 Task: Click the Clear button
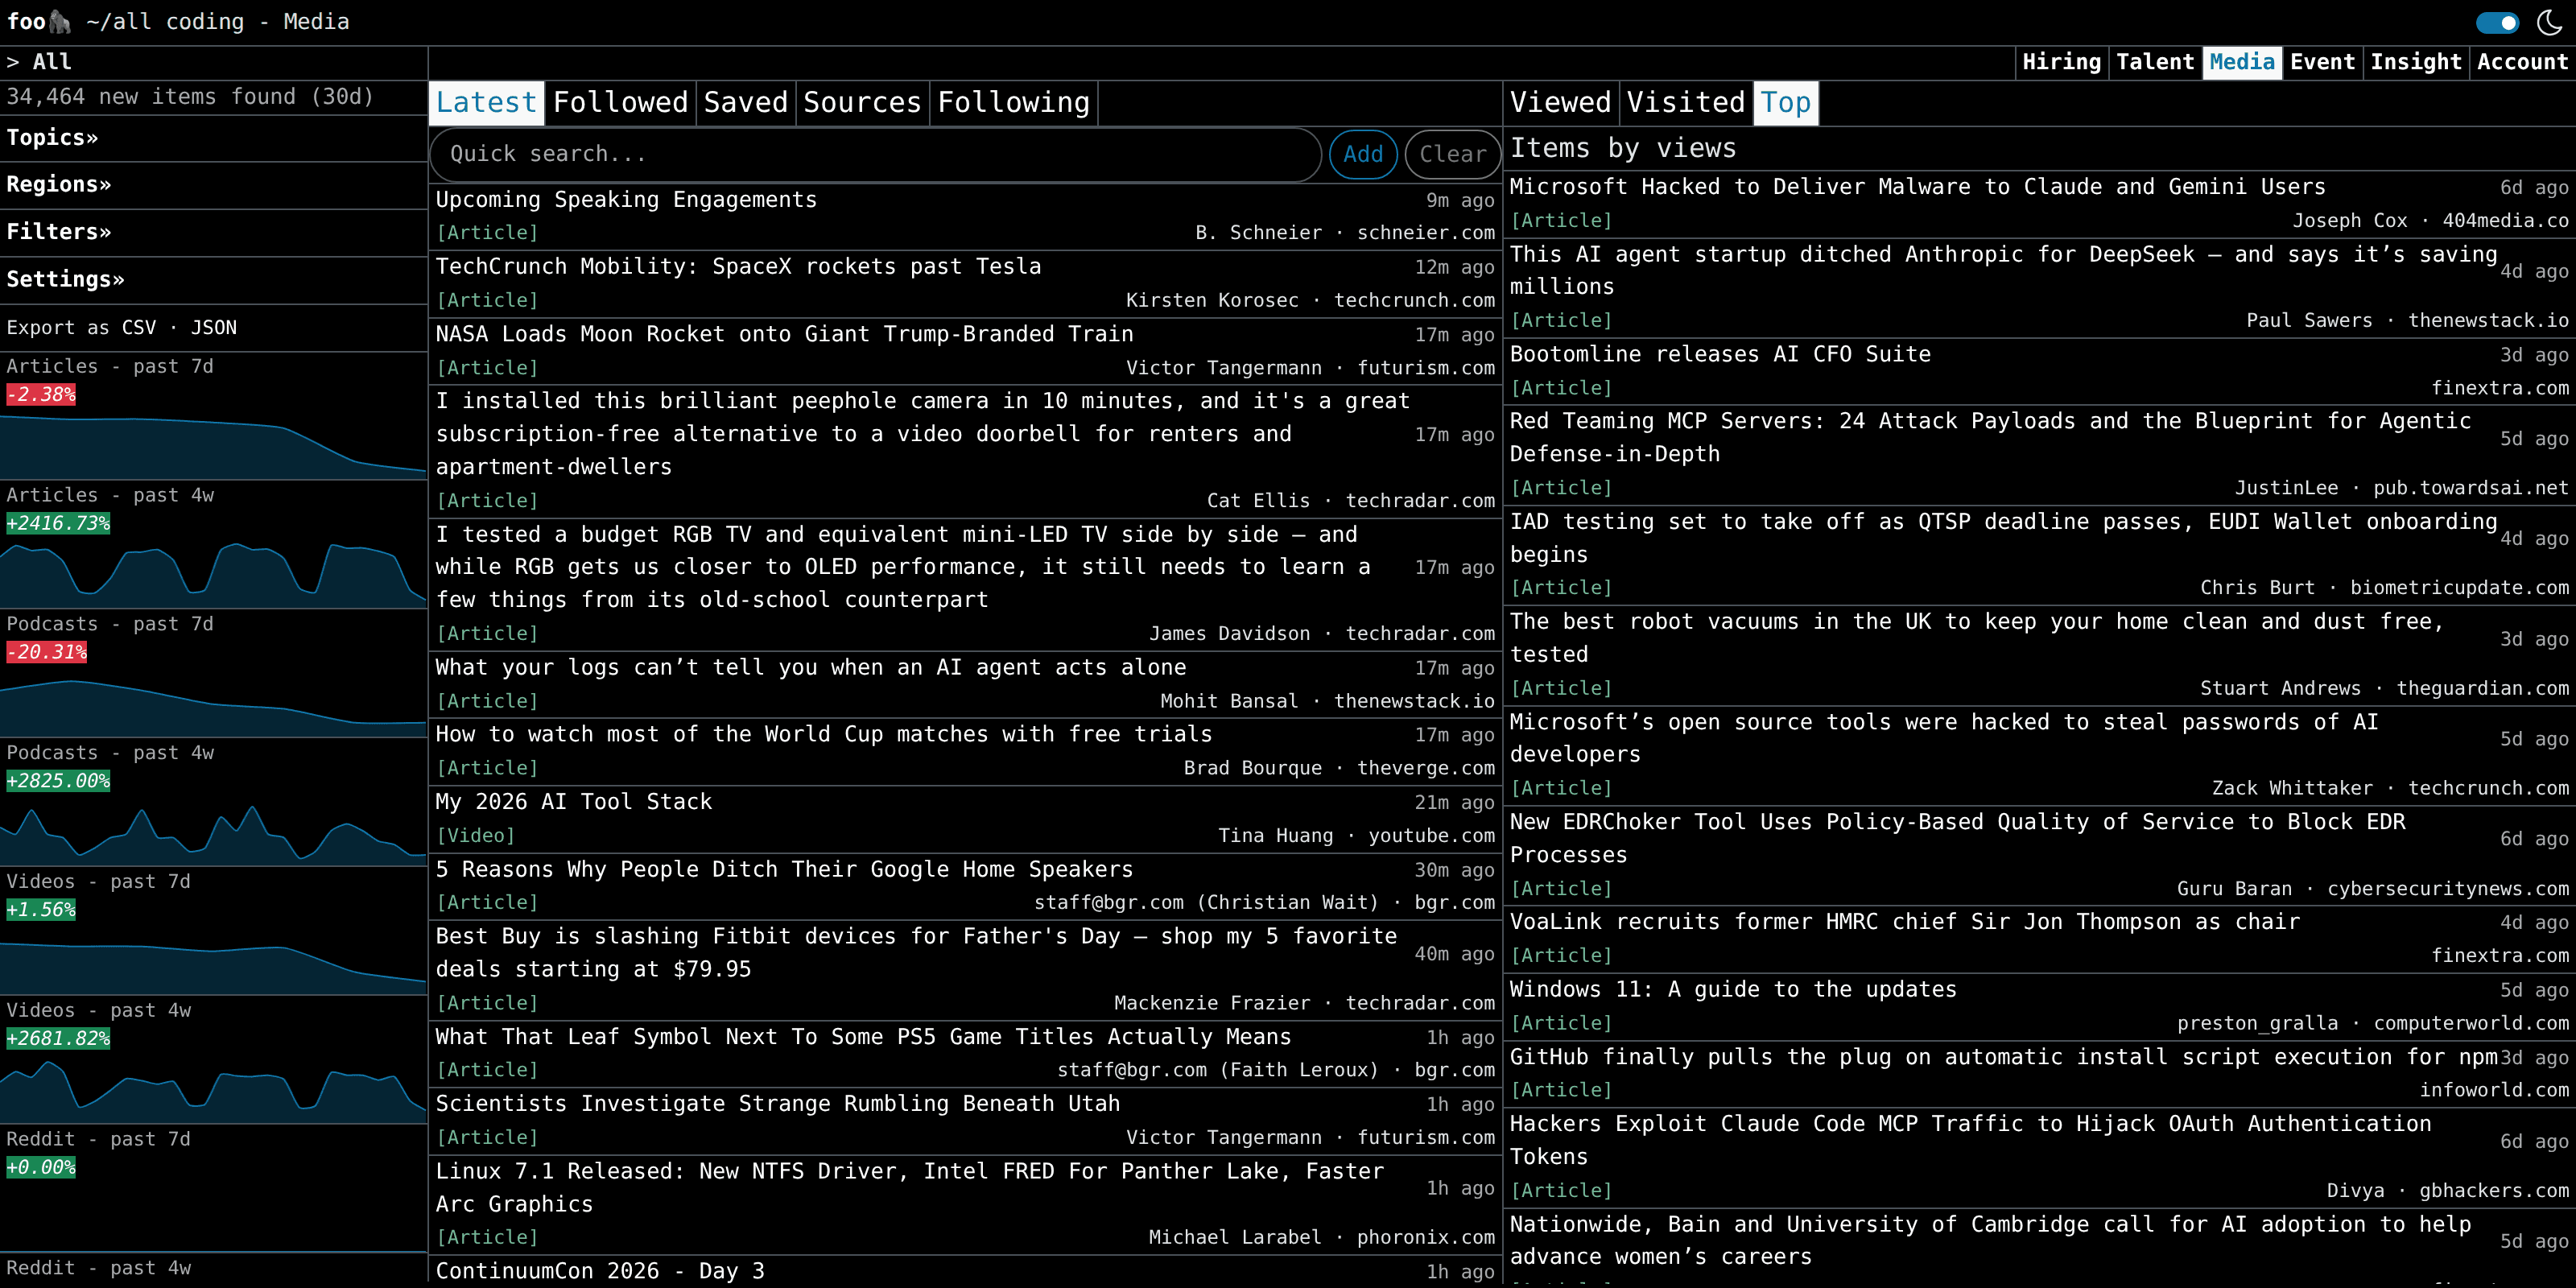pyautogui.click(x=1453, y=155)
